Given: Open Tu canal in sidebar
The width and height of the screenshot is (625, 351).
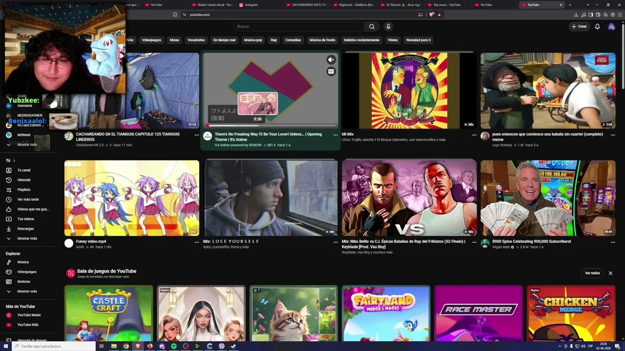Looking at the screenshot, I should pyautogui.click(x=28, y=170).
